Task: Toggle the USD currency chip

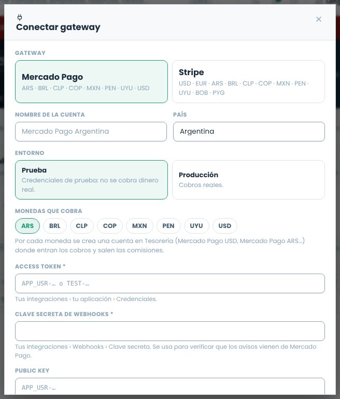Action: (225, 226)
